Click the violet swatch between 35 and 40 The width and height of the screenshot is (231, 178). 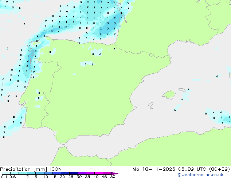tap(90, 173)
